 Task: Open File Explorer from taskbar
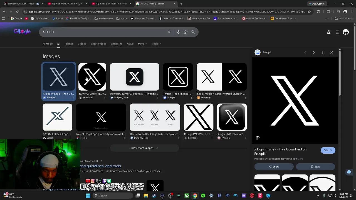[x=146, y=196]
